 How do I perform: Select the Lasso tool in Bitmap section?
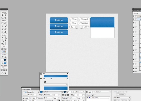point(6,23)
